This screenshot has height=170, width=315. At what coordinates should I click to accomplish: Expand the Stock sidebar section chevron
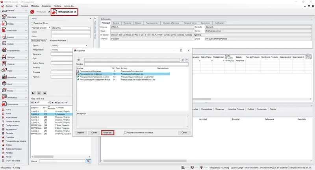pyautogui.click(x=26, y=84)
